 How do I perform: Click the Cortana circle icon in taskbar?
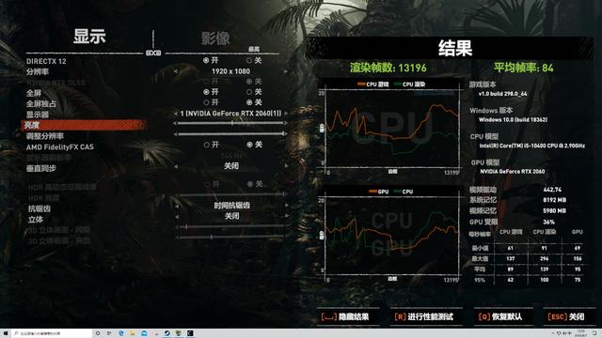[98, 333]
